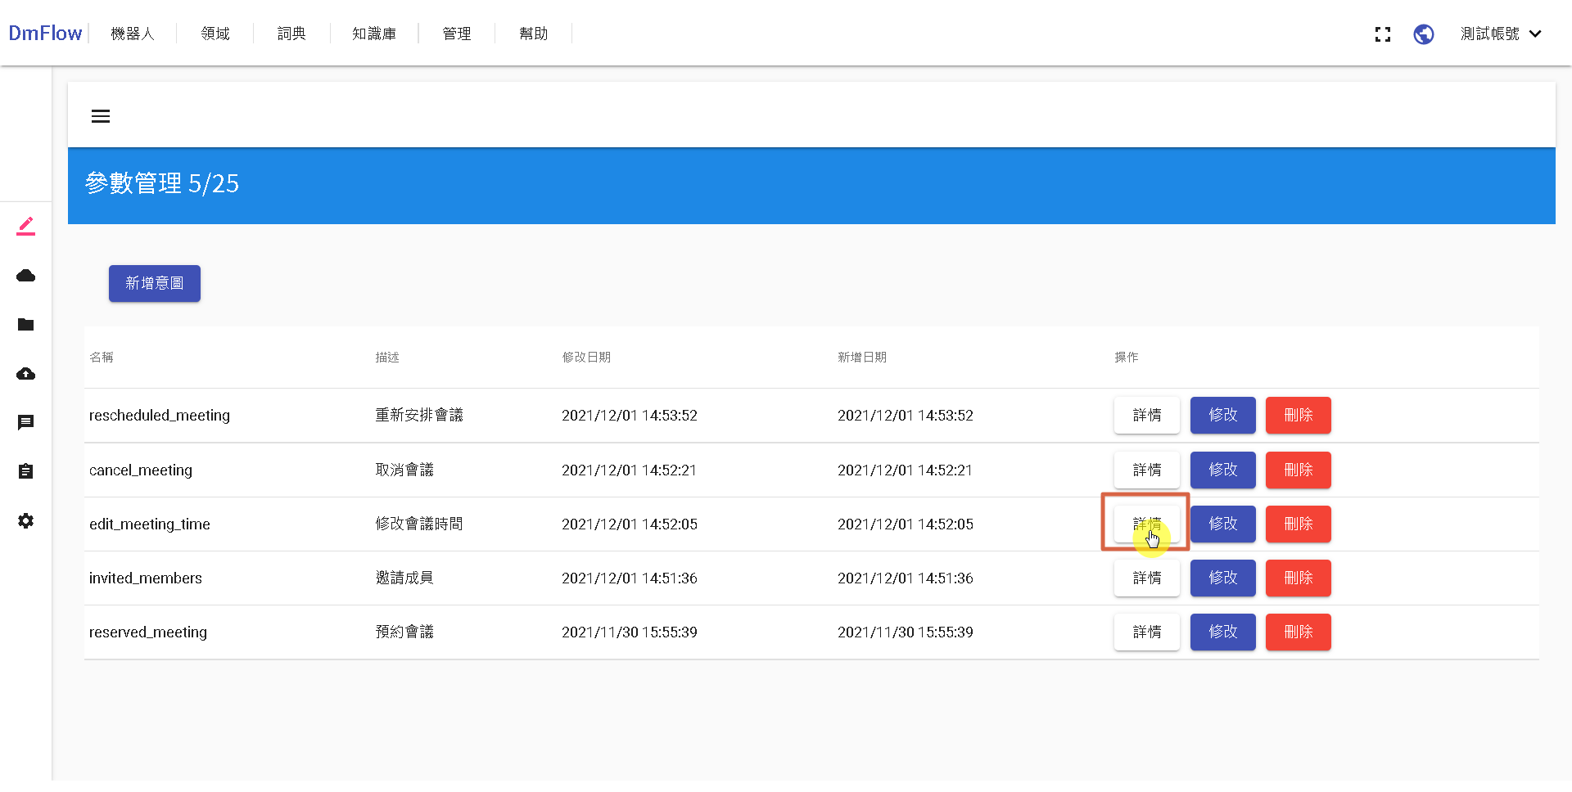Click the 修改日期 column header

pos(586,358)
